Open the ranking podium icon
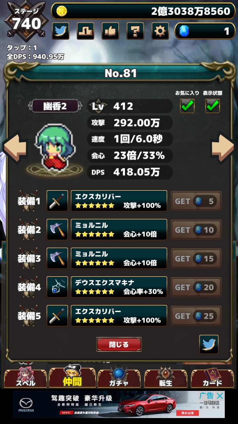238x424 pixels. (x=85, y=31)
